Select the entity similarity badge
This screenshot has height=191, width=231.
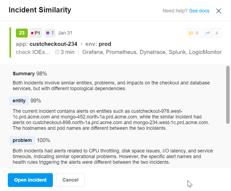pyautogui.click(x=19, y=100)
